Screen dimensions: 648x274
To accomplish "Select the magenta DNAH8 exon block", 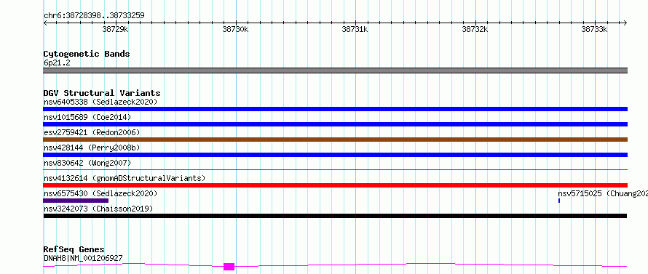I will pyautogui.click(x=229, y=267).
